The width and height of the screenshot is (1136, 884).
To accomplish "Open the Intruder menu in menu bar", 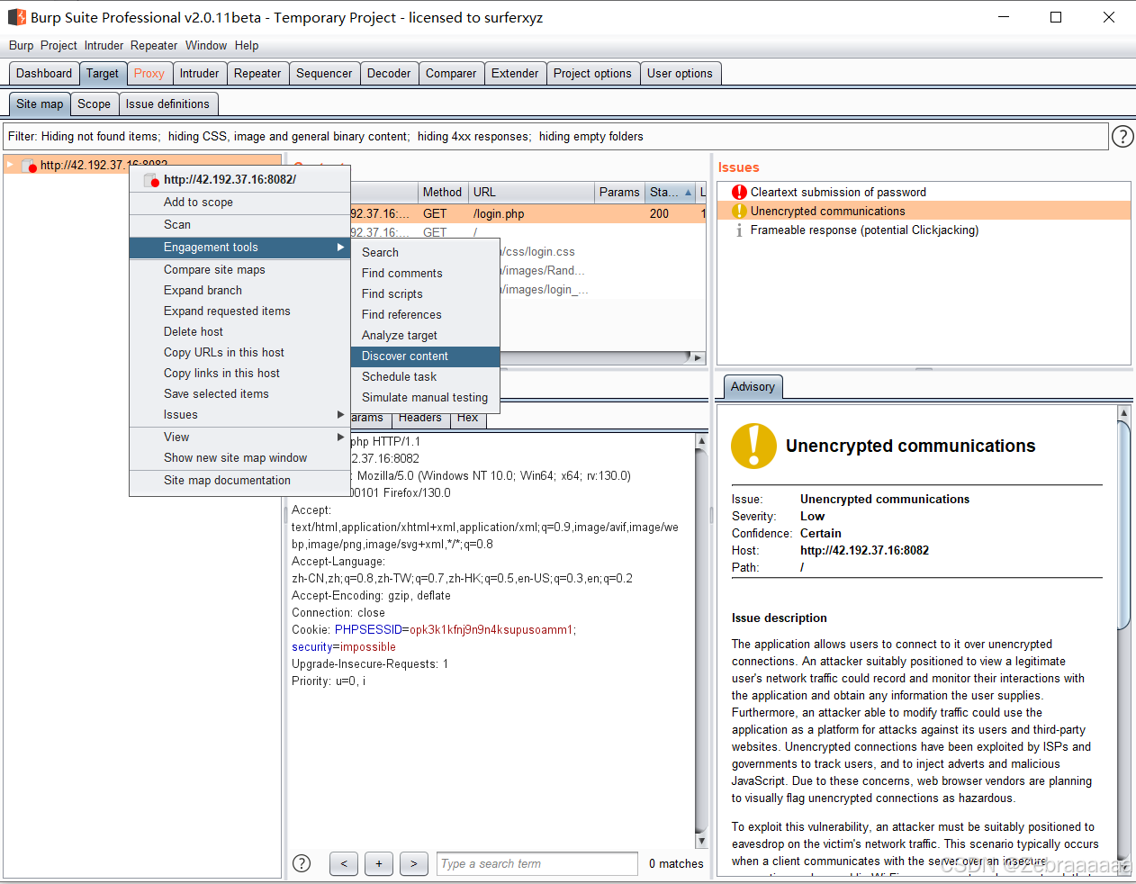I will 104,45.
